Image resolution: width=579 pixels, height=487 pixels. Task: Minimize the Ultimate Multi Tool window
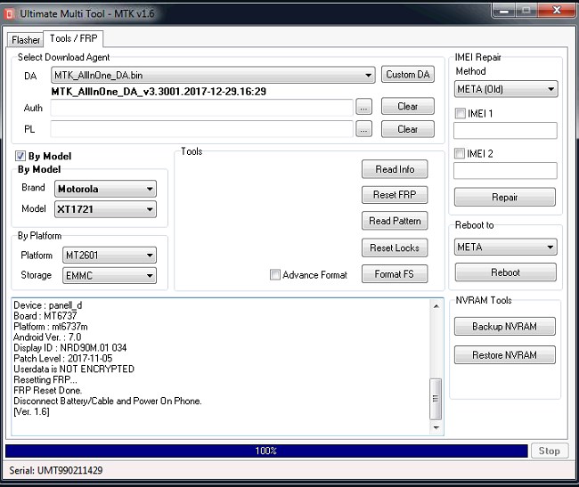pyautogui.click(x=504, y=11)
